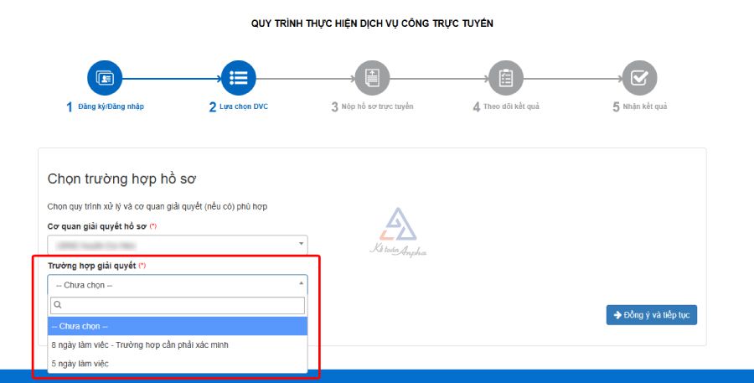
Task: Click the "Đăng ký/Đăng nhập" step label
Action: click(x=111, y=107)
